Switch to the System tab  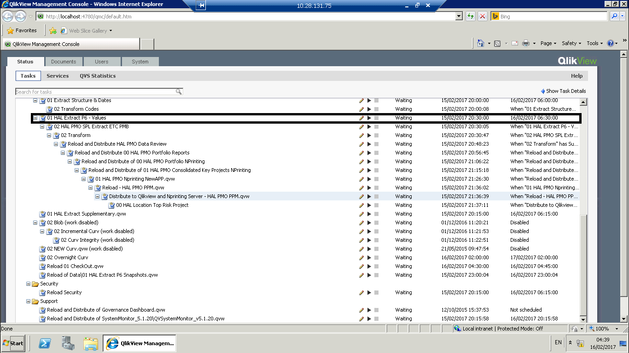[140, 62]
